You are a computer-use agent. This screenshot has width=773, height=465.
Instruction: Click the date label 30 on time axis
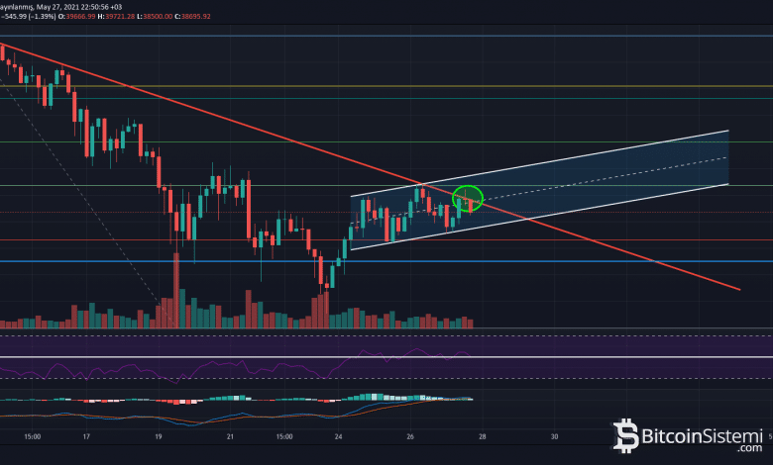[555, 436]
